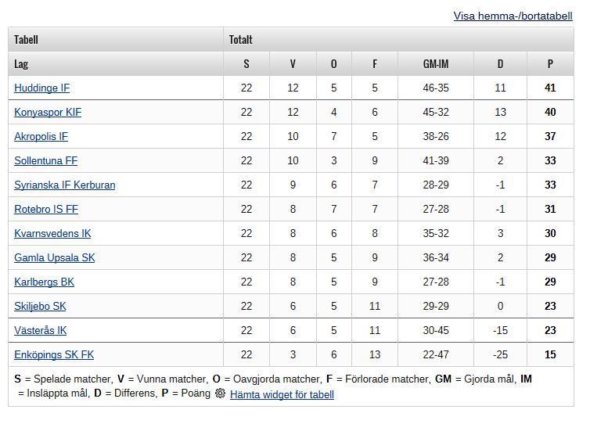Open the Konyaspor KIF team page
Viewport: 590px width, 424px height.
pos(48,112)
